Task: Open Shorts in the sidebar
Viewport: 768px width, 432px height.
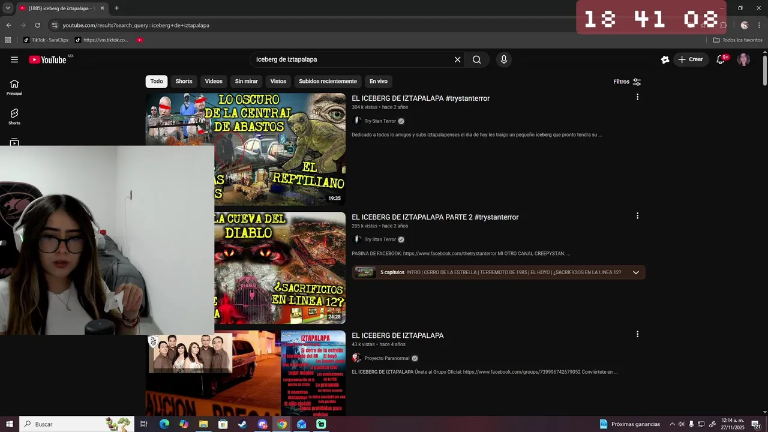Action: [x=14, y=116]
